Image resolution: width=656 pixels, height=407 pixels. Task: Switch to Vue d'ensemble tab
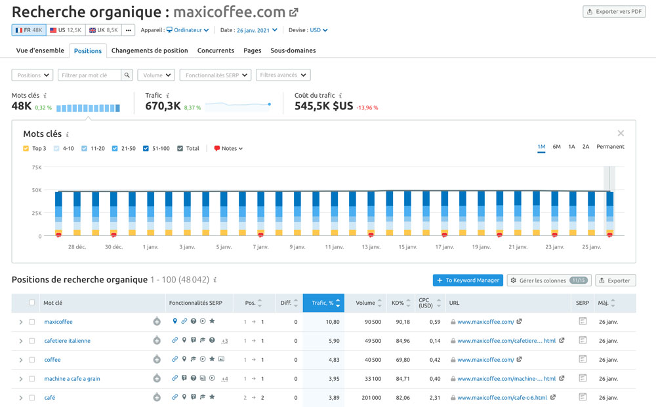(40, 50)
